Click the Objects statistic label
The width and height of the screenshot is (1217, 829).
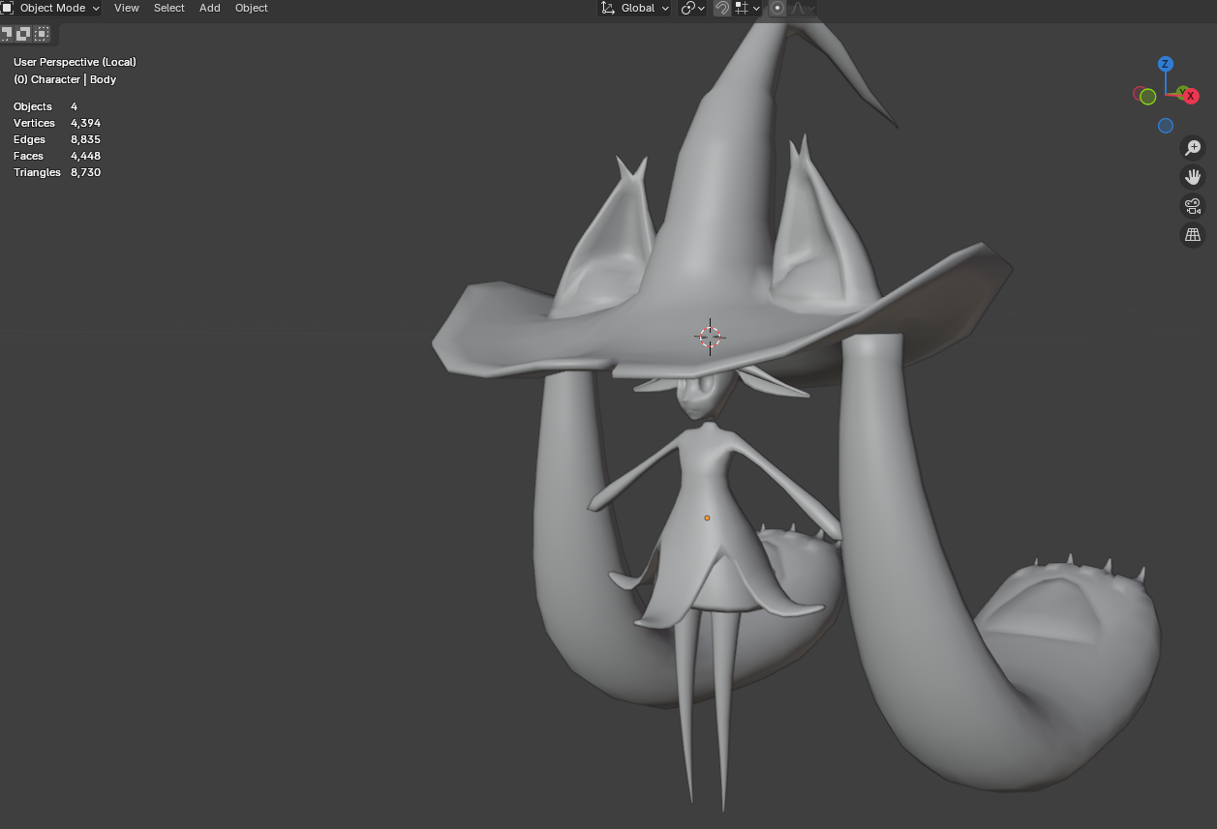33,106
